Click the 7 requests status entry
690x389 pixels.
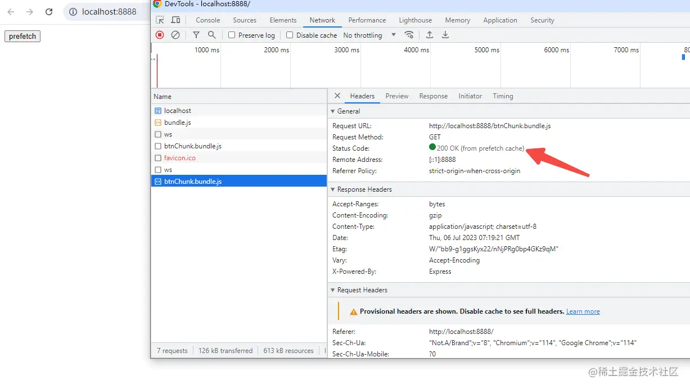172,351
